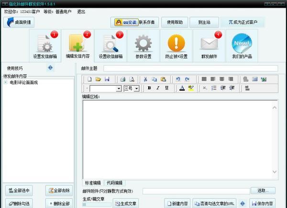Click the insert hyperlink icon
This screenshot has height=208, width=287.
(246, 79)
